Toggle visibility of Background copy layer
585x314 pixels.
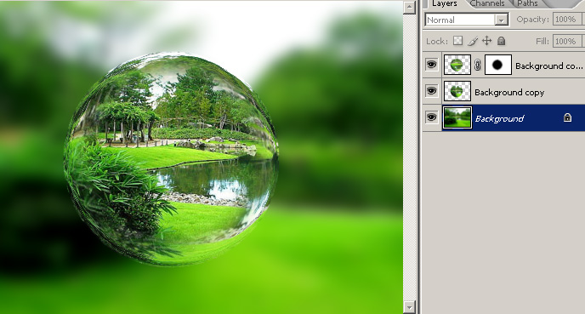click(x=432, y=91)
